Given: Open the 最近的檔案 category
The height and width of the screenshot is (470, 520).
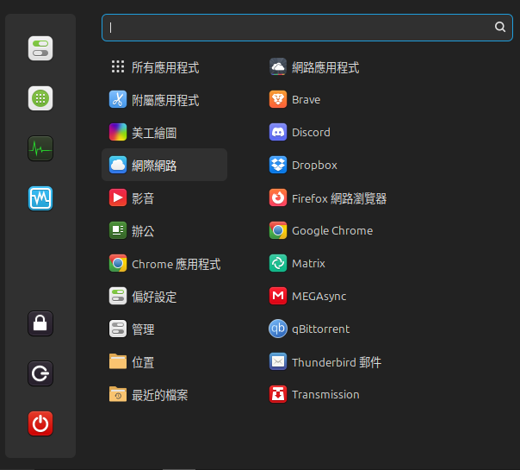Looking at the screenshot, I should 164,395.
